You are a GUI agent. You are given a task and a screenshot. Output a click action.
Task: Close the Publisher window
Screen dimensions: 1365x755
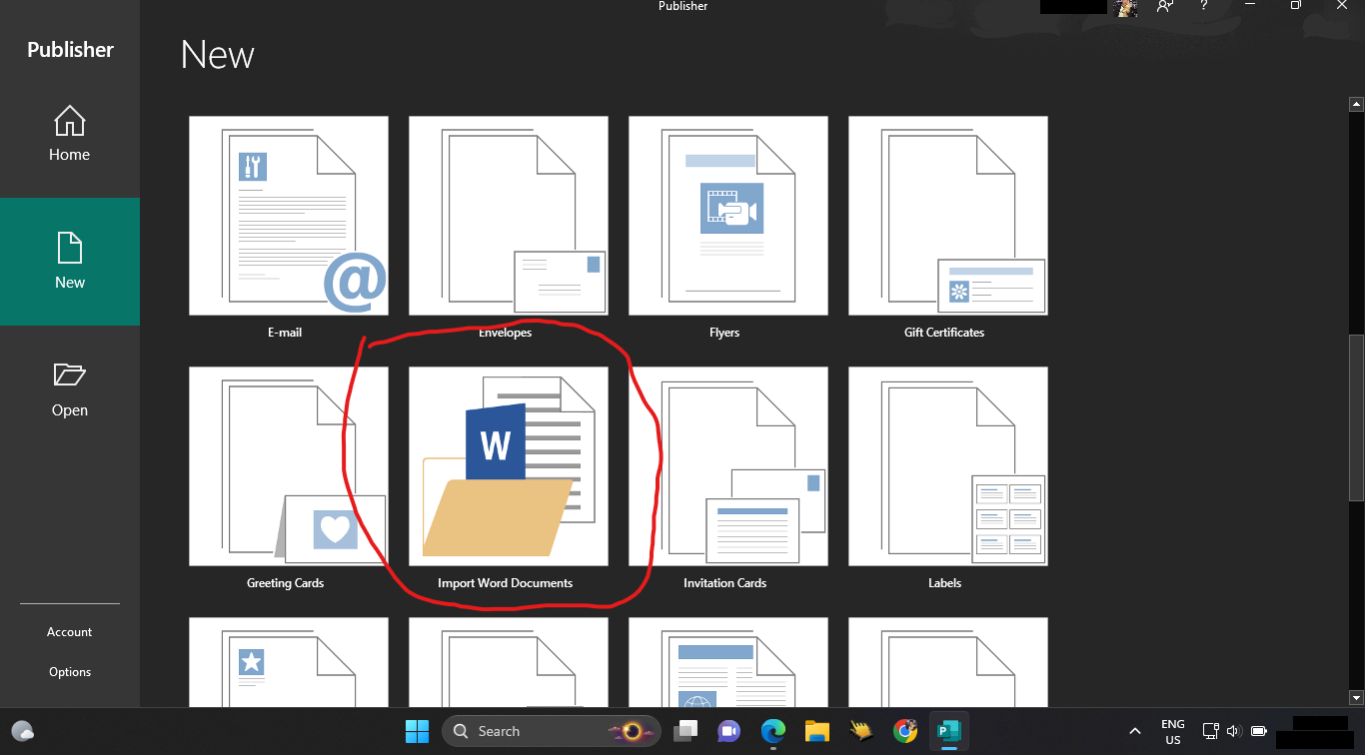[x=1341, y=6]
